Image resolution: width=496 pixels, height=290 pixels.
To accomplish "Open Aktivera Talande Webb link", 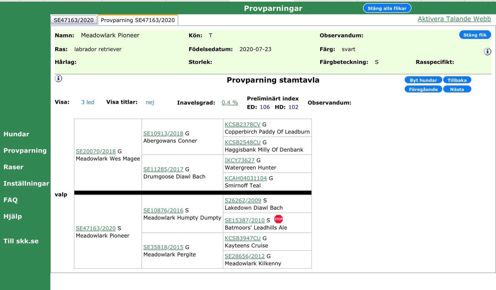I will (454, 19).
